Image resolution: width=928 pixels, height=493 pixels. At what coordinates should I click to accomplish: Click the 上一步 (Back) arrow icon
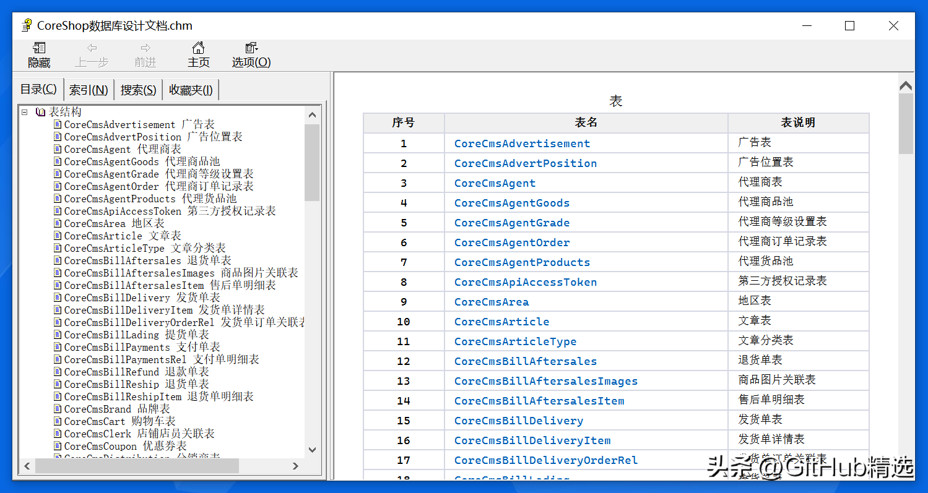92,48
